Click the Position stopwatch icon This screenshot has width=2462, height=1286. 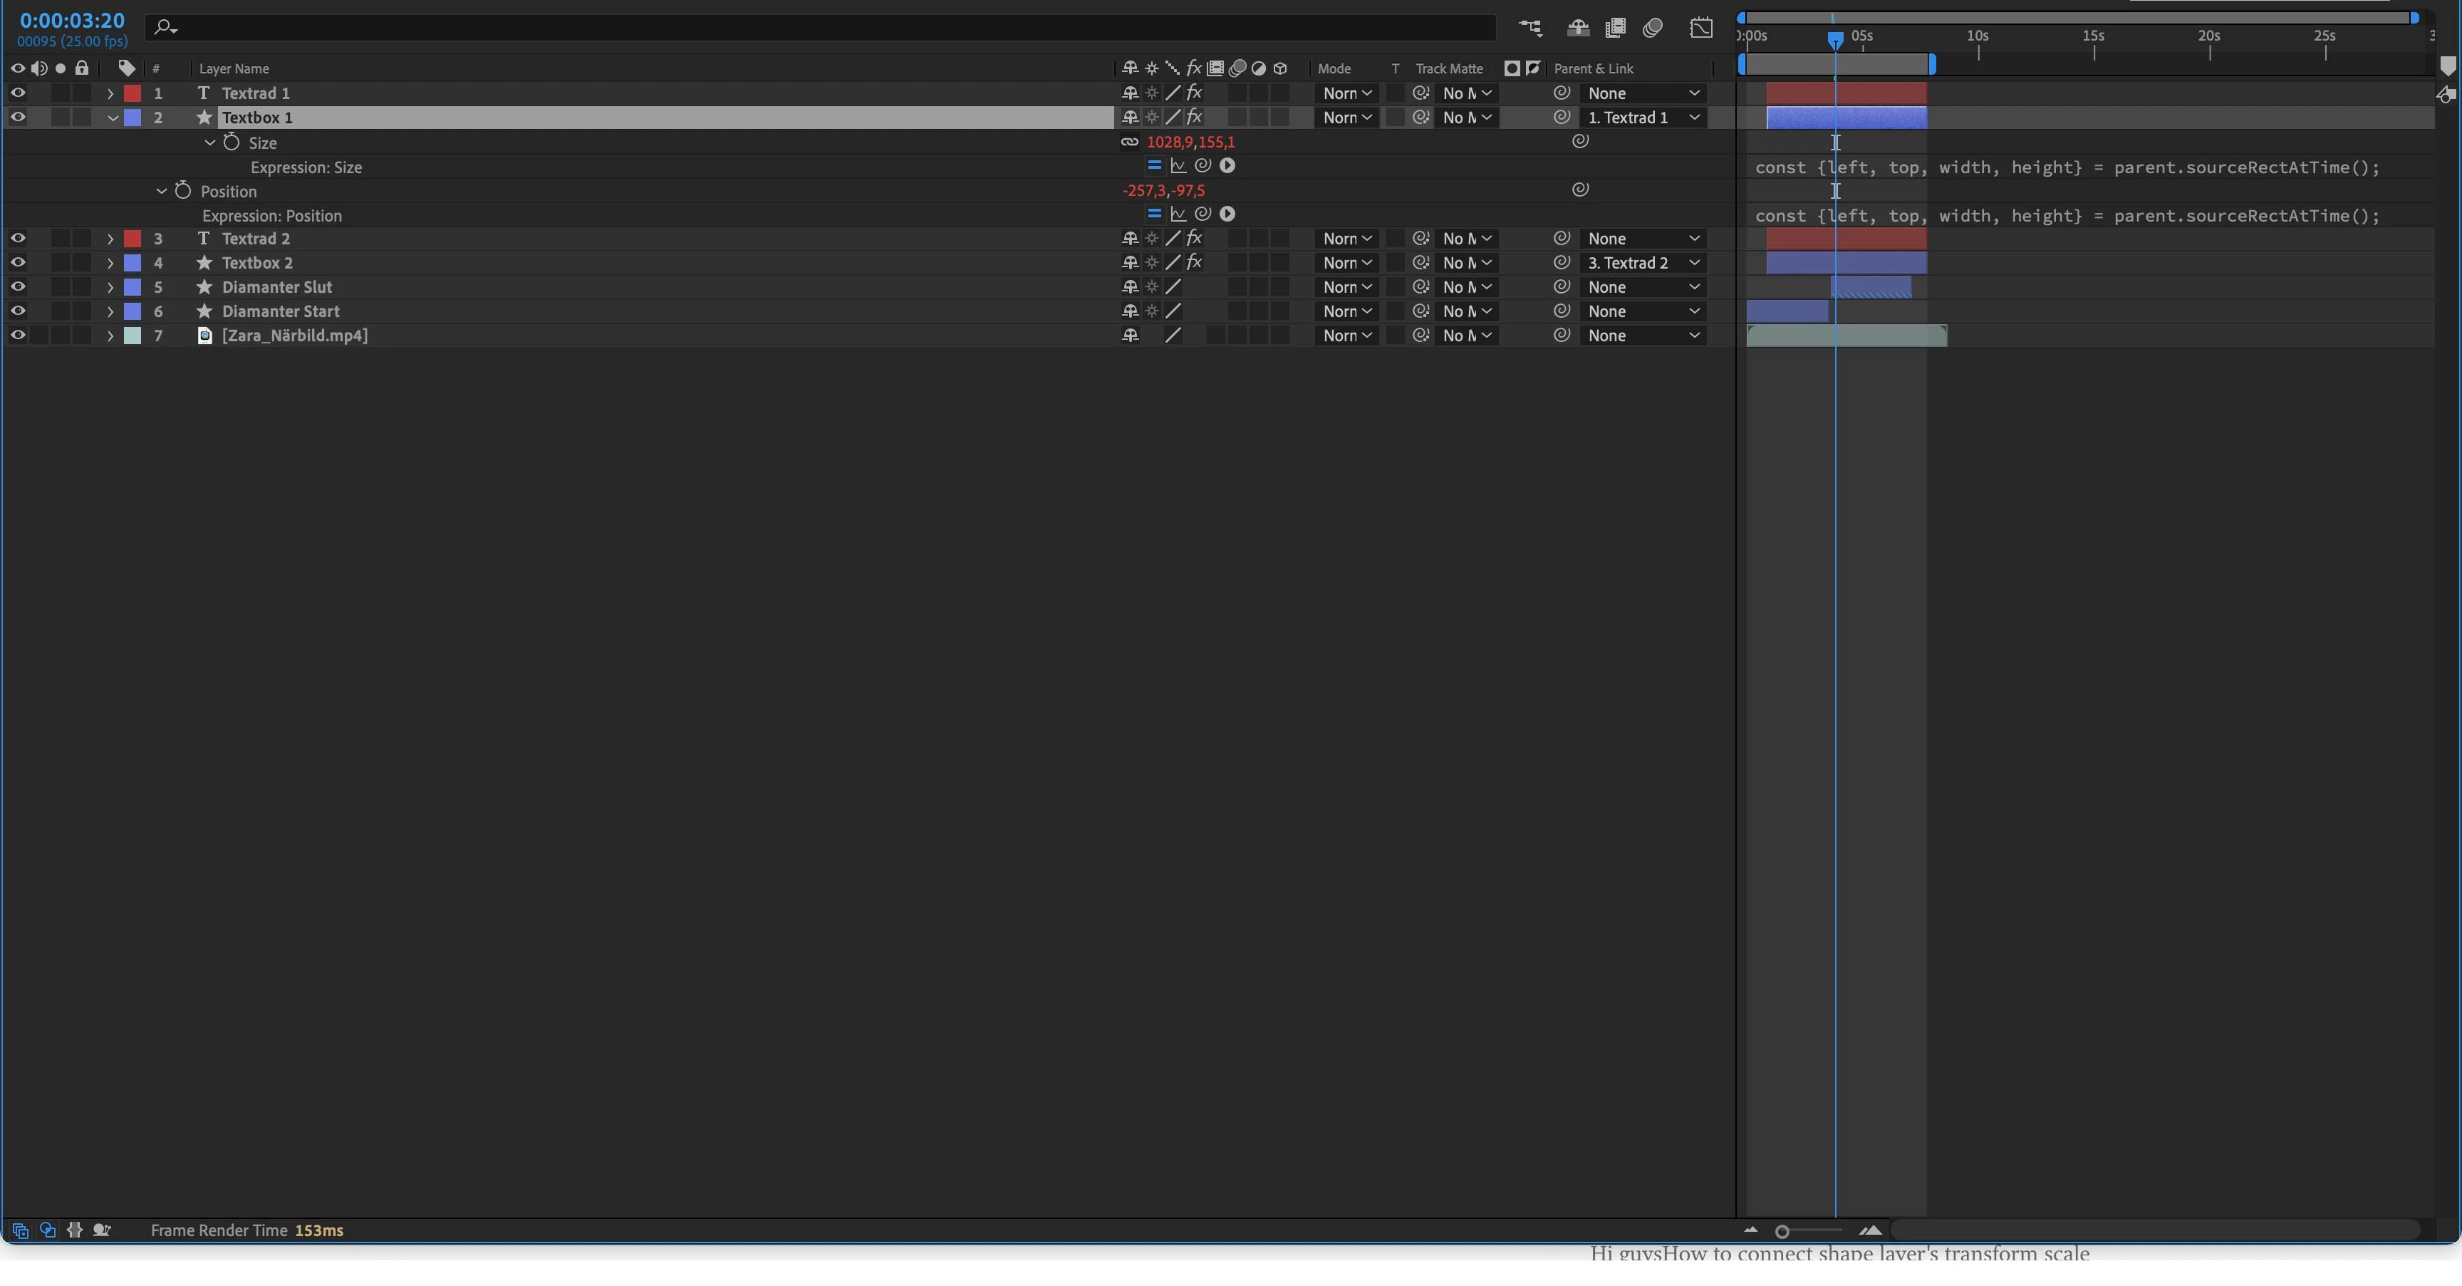(x=182, y=190)
